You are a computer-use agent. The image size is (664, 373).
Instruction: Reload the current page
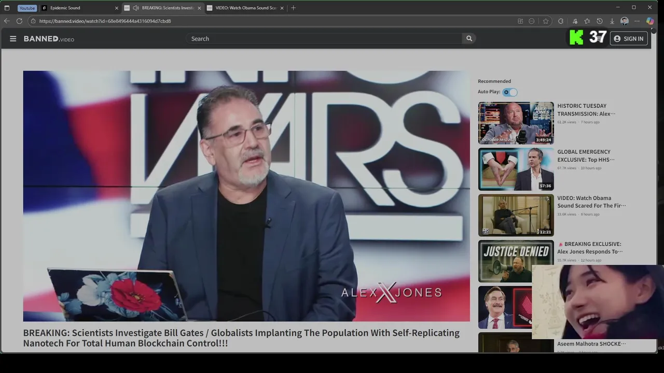[x=19, y=21]
